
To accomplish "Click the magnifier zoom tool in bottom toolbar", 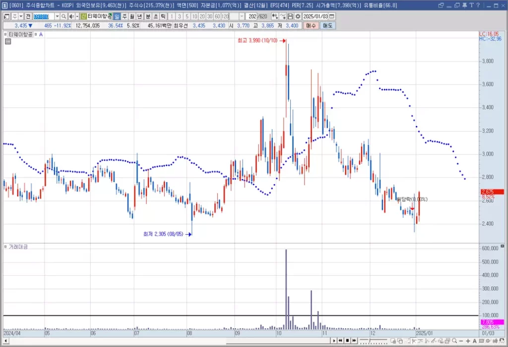I will click(454, 341).
